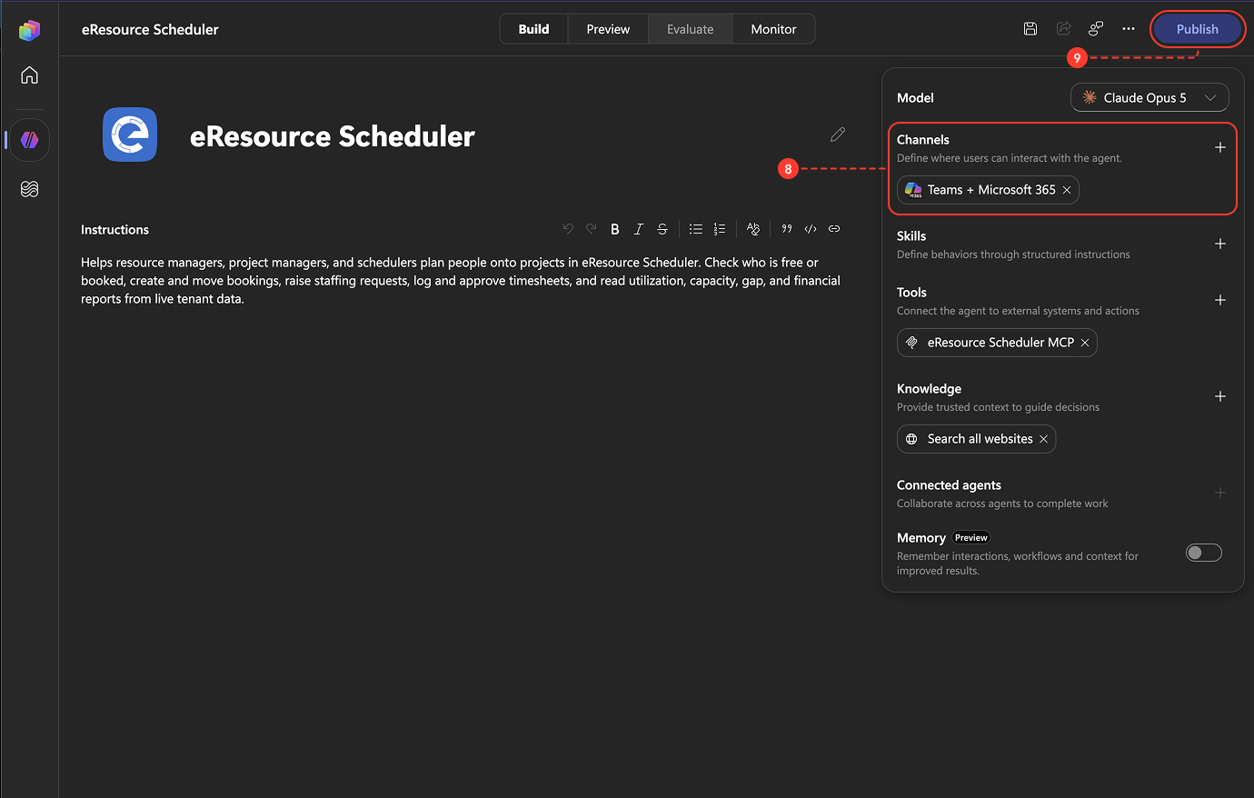This screenshot has height=798, width=1254.
Task: Click the eResource Scheduler agent logo
Action: pos(130,135)
